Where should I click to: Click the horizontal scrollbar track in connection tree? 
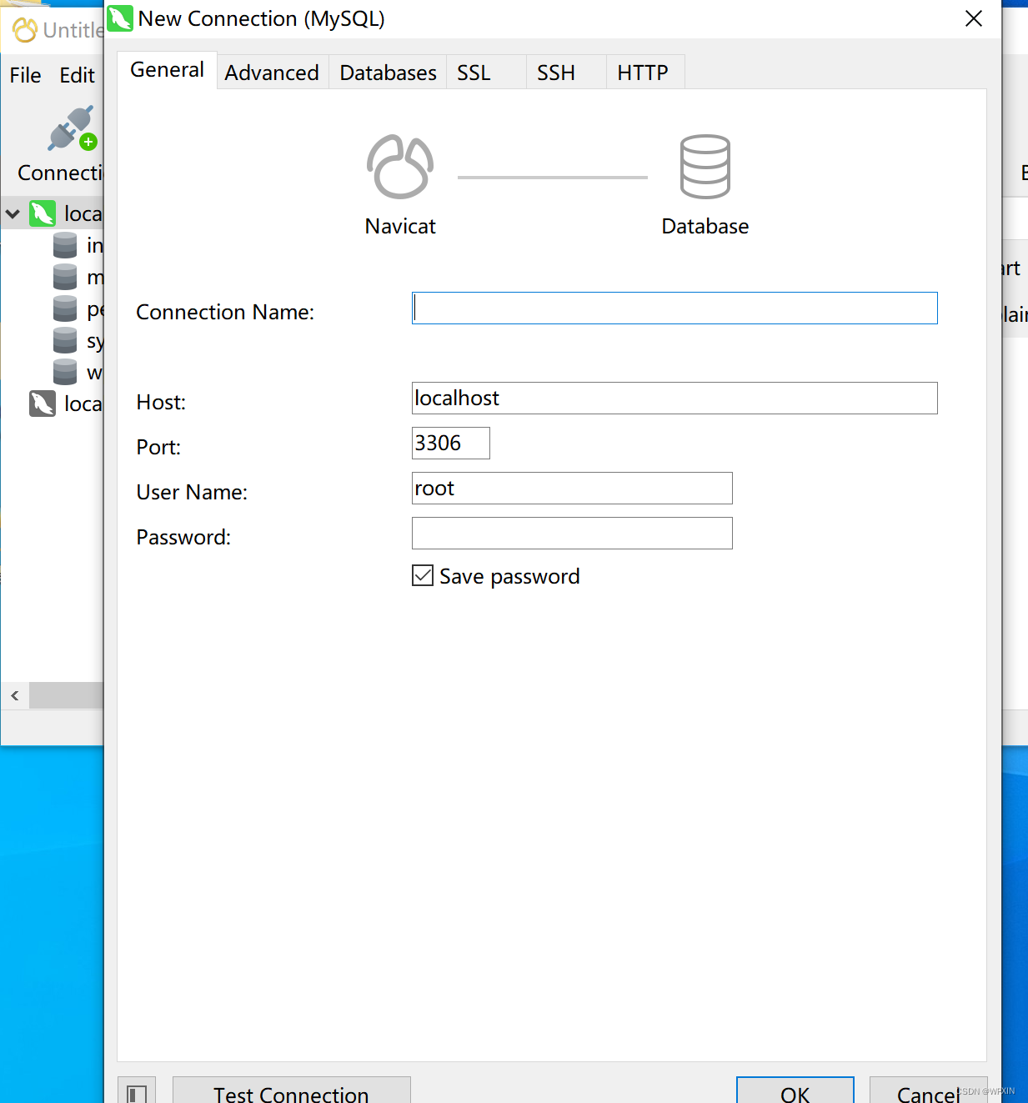[67, 695]
